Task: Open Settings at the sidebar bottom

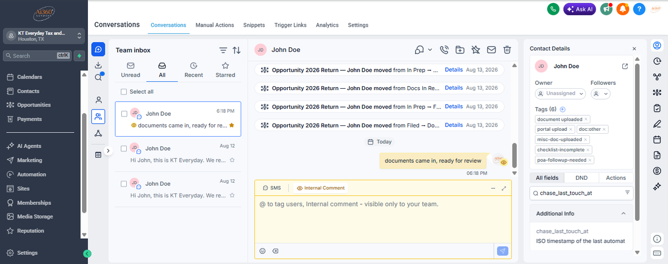Action: (x=27, y=253)
